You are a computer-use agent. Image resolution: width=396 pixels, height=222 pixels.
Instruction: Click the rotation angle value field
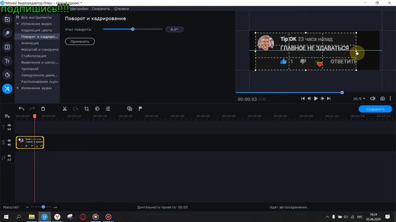[174, 29]
